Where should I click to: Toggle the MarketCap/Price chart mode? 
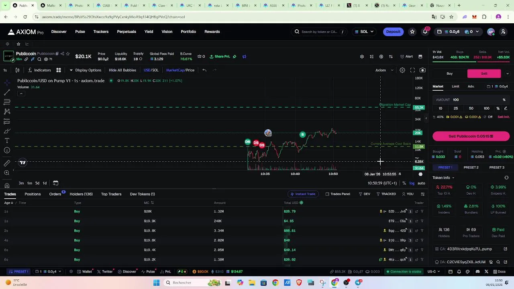click(x=180, y=70)
